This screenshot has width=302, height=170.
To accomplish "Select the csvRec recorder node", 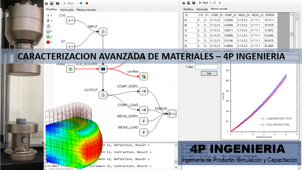I will point(143,76).
